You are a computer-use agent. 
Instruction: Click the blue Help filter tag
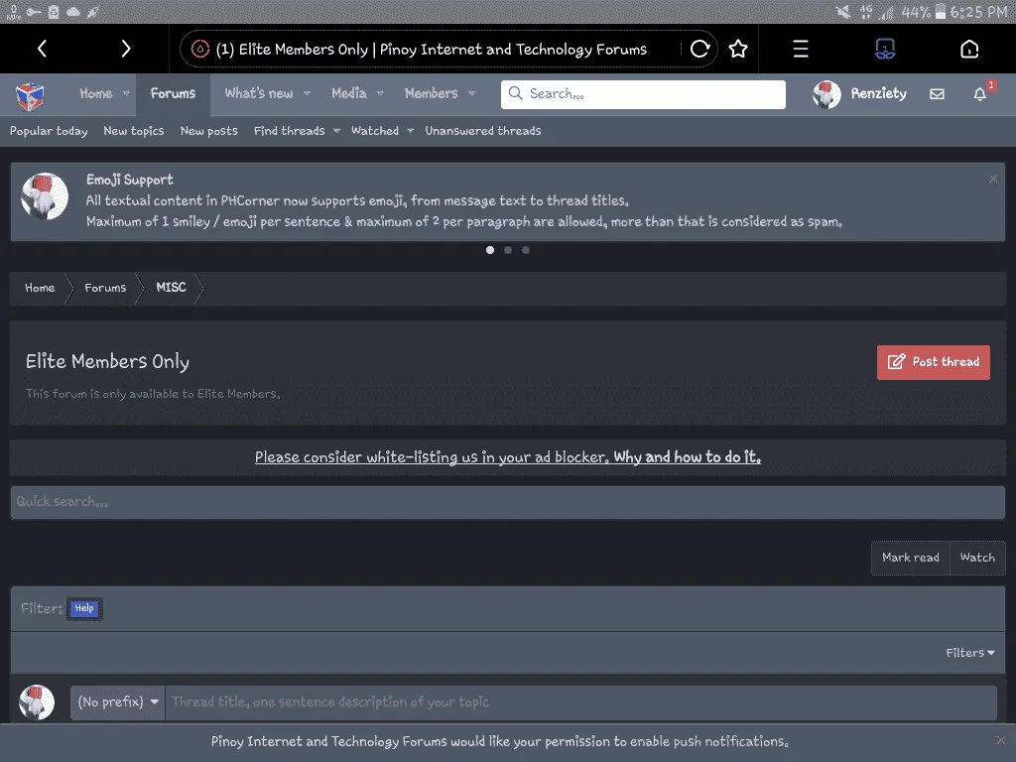pyautogui.click(x=84, y=608)
